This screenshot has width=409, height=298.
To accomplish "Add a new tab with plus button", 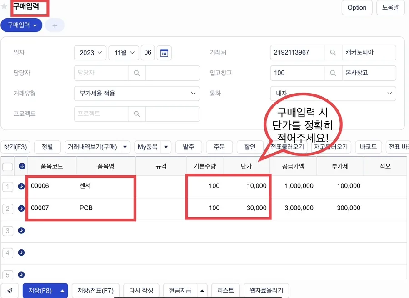I will pos(55,25).
